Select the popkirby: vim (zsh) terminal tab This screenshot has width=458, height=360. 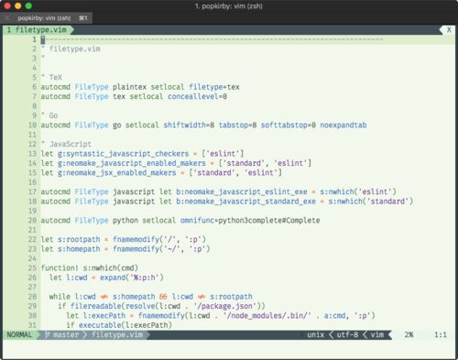pyautogui.click(x=46, y=18)
